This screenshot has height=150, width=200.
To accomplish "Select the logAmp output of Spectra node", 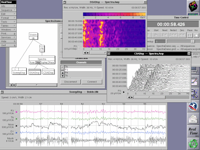I will 44,62.
